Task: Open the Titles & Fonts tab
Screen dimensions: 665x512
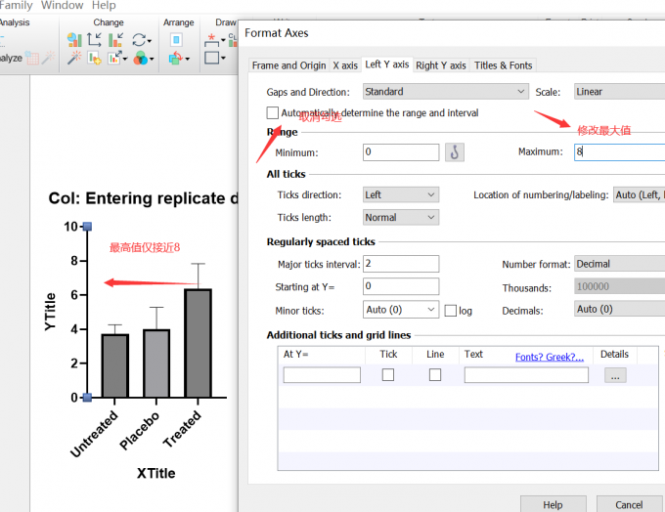Action: (503, 65)
